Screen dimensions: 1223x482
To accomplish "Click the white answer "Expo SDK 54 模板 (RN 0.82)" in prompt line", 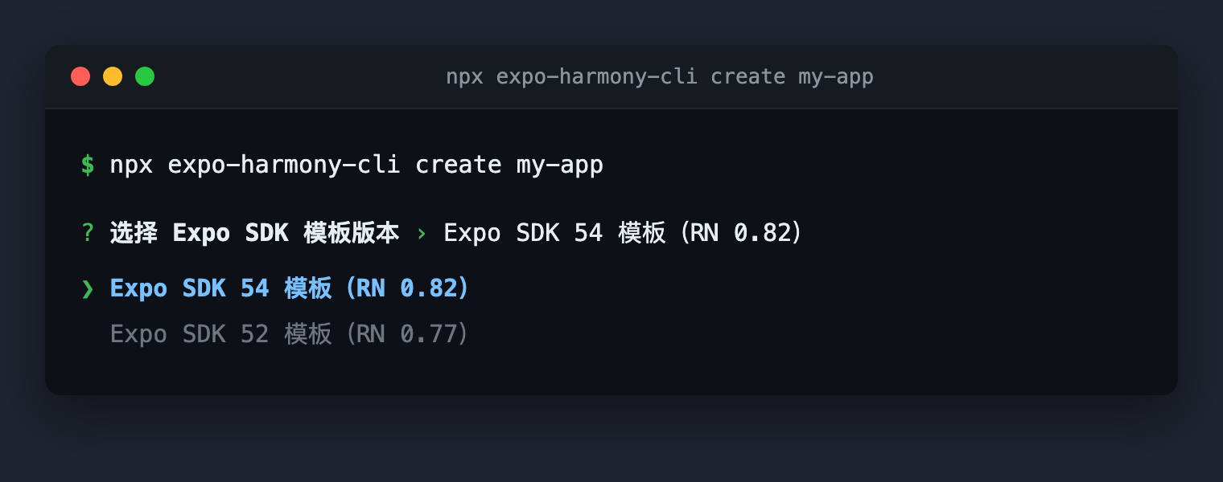I will 624,233.
